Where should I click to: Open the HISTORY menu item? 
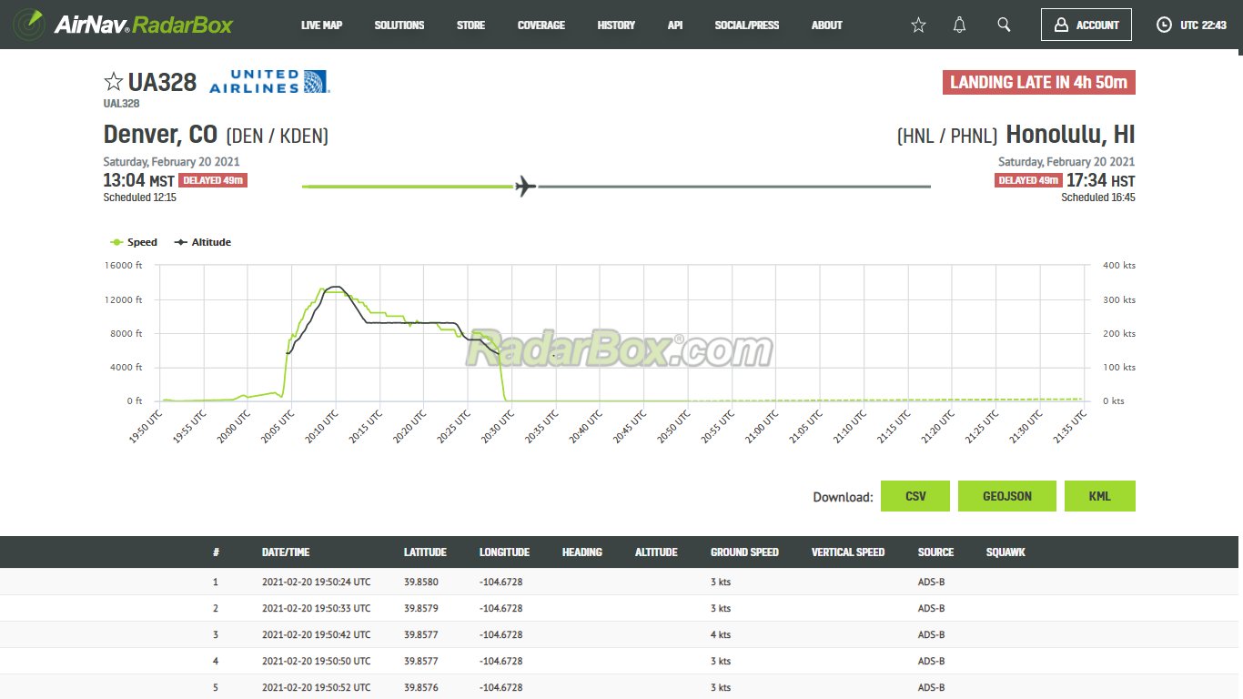pos(616,25)
